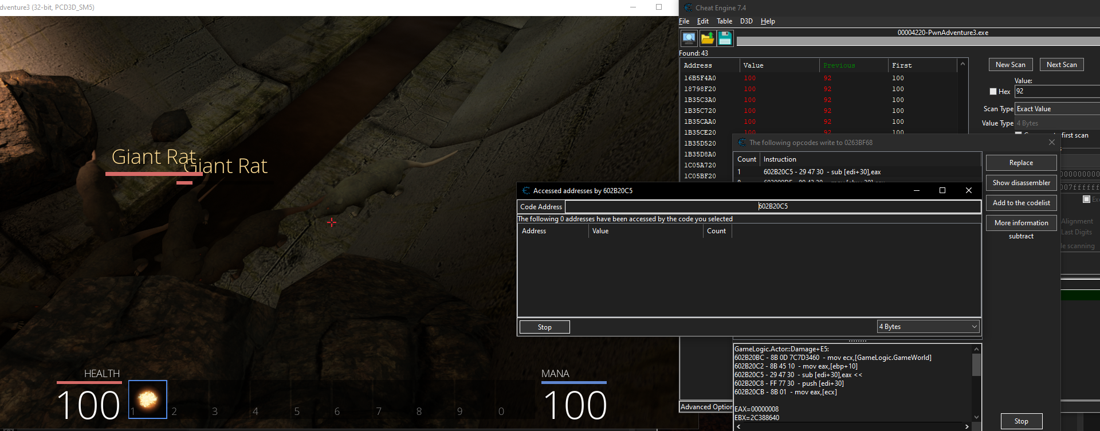Screen dimensions: 1100x431
Task: Click the Replace button
Action: coord(1021,163)
